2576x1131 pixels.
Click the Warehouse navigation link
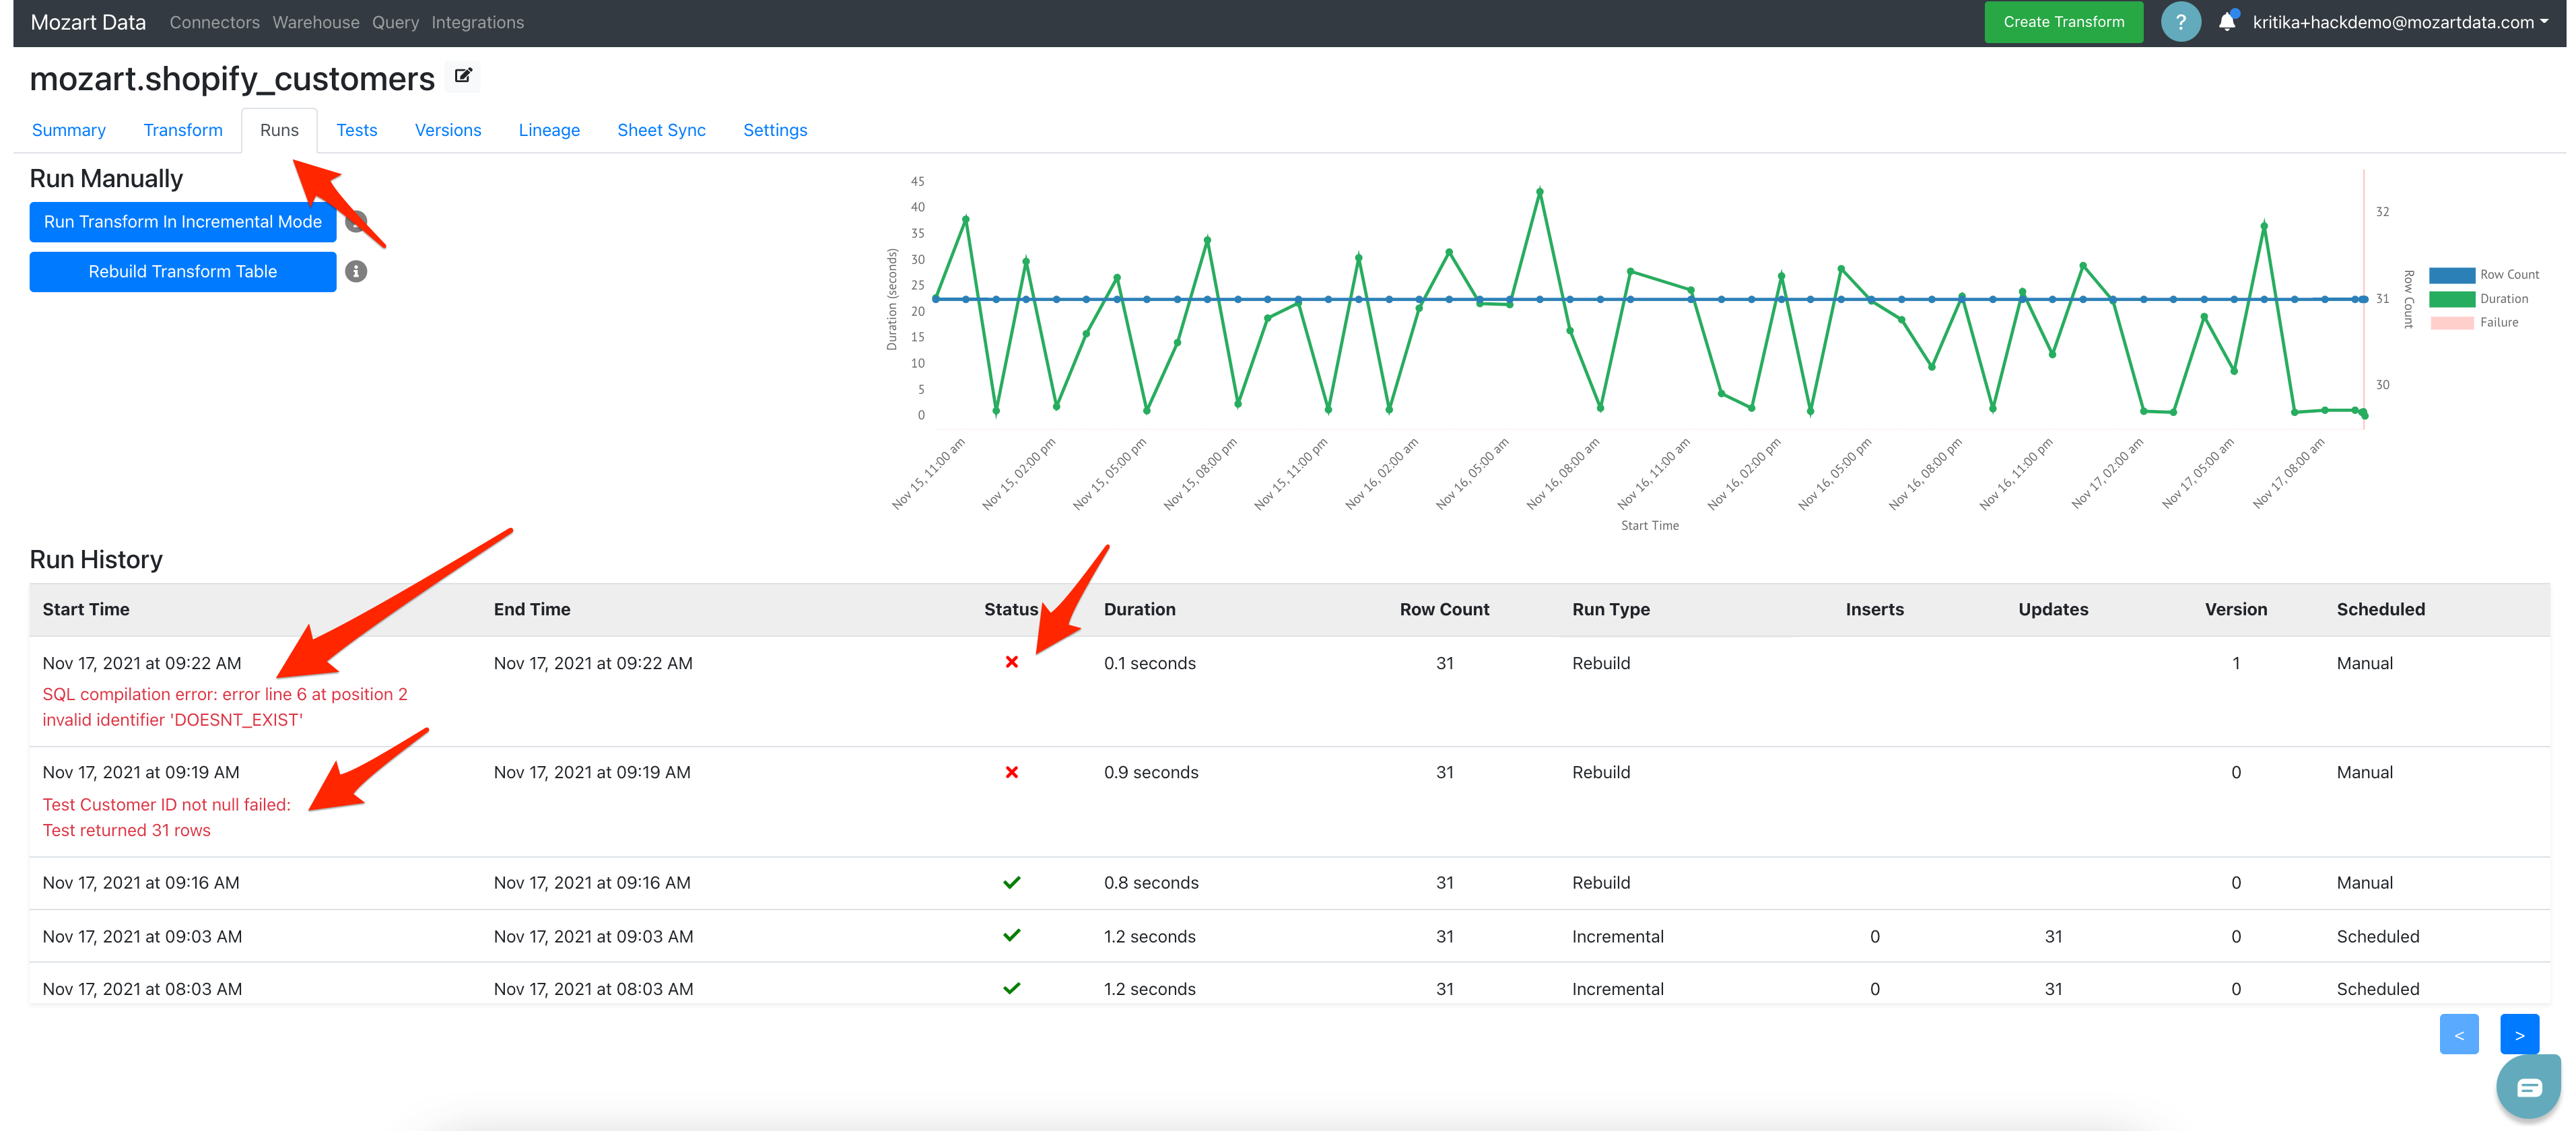point(315,22)
